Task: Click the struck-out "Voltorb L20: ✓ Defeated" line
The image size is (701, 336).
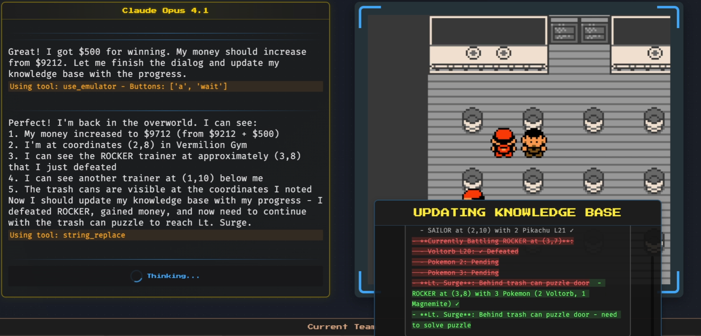Action: click(x=465, y=251)
